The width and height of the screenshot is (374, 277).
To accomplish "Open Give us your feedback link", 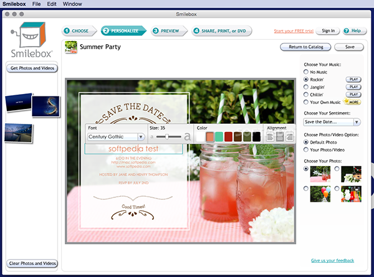I will [x=332, y=260].
